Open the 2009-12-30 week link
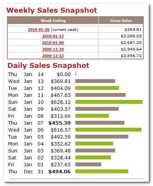Image resolution: width=153 pixels, height=186 pixels. pyautogui.click(x=53, y=49)
